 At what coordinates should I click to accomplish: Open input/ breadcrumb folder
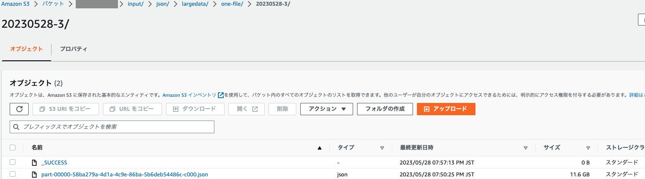point(136,4)
